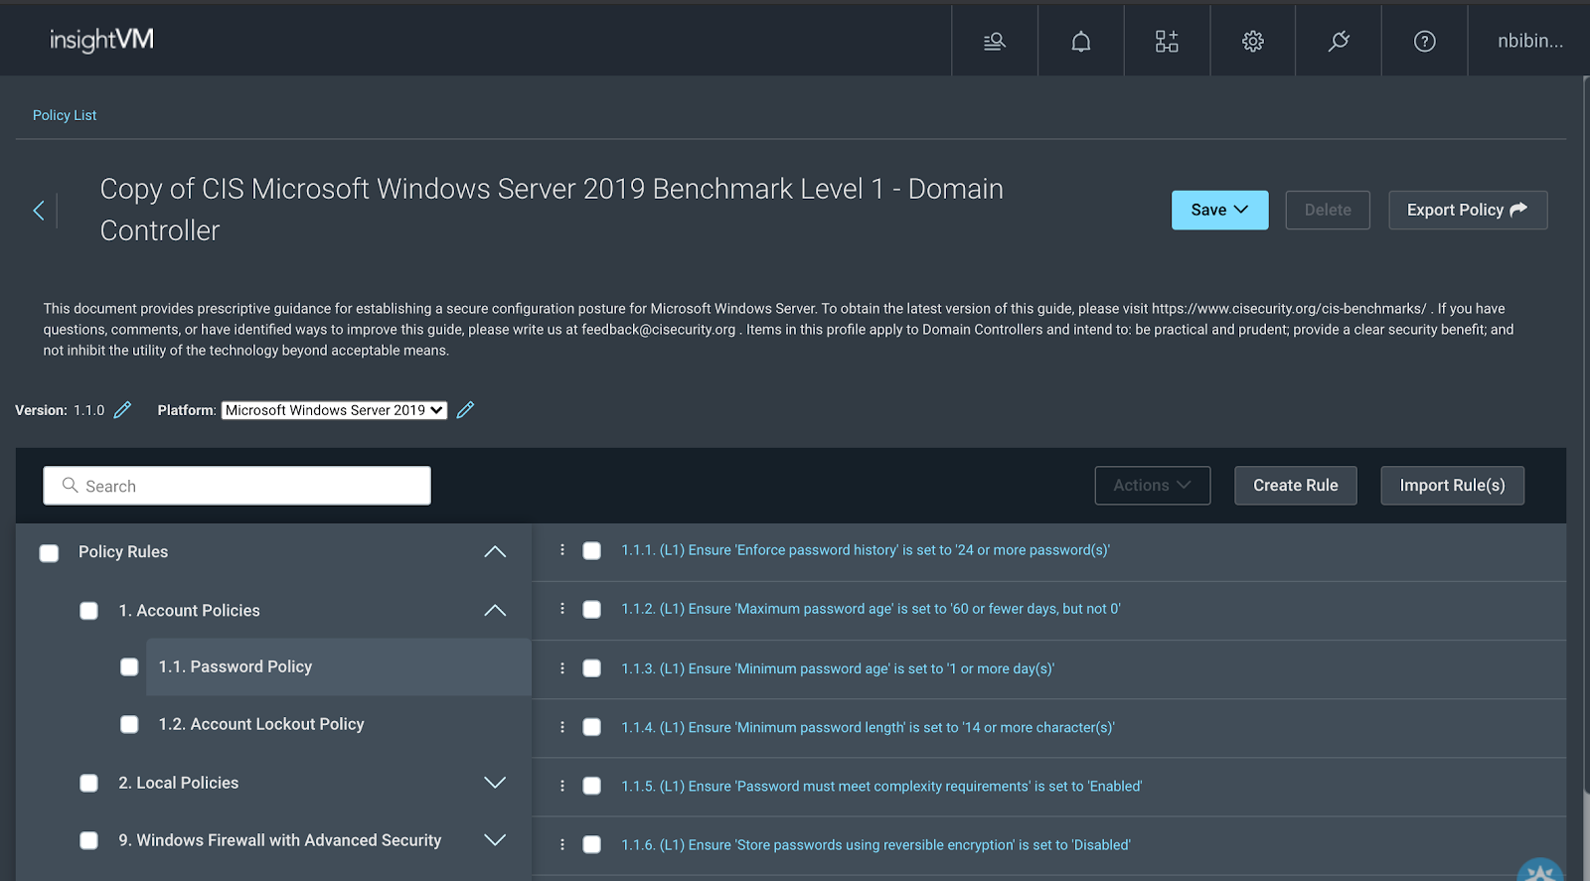This screenshot has width=1590, height=881.
Task: Open the nbibin user menu
Action: pyautogui.click(x=1529, y=41)
